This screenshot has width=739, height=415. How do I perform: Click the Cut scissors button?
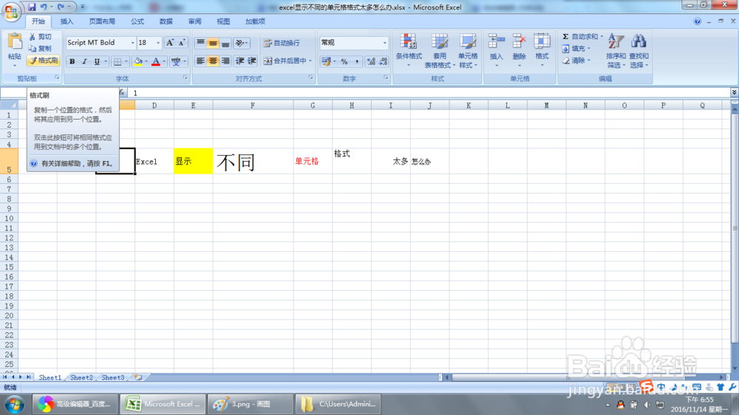point(40,37)
